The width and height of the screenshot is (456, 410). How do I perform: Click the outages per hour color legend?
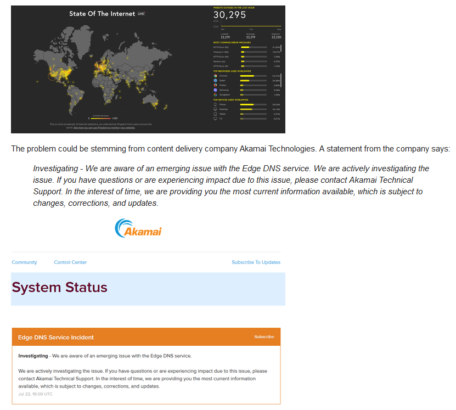[x=100, y=119]
